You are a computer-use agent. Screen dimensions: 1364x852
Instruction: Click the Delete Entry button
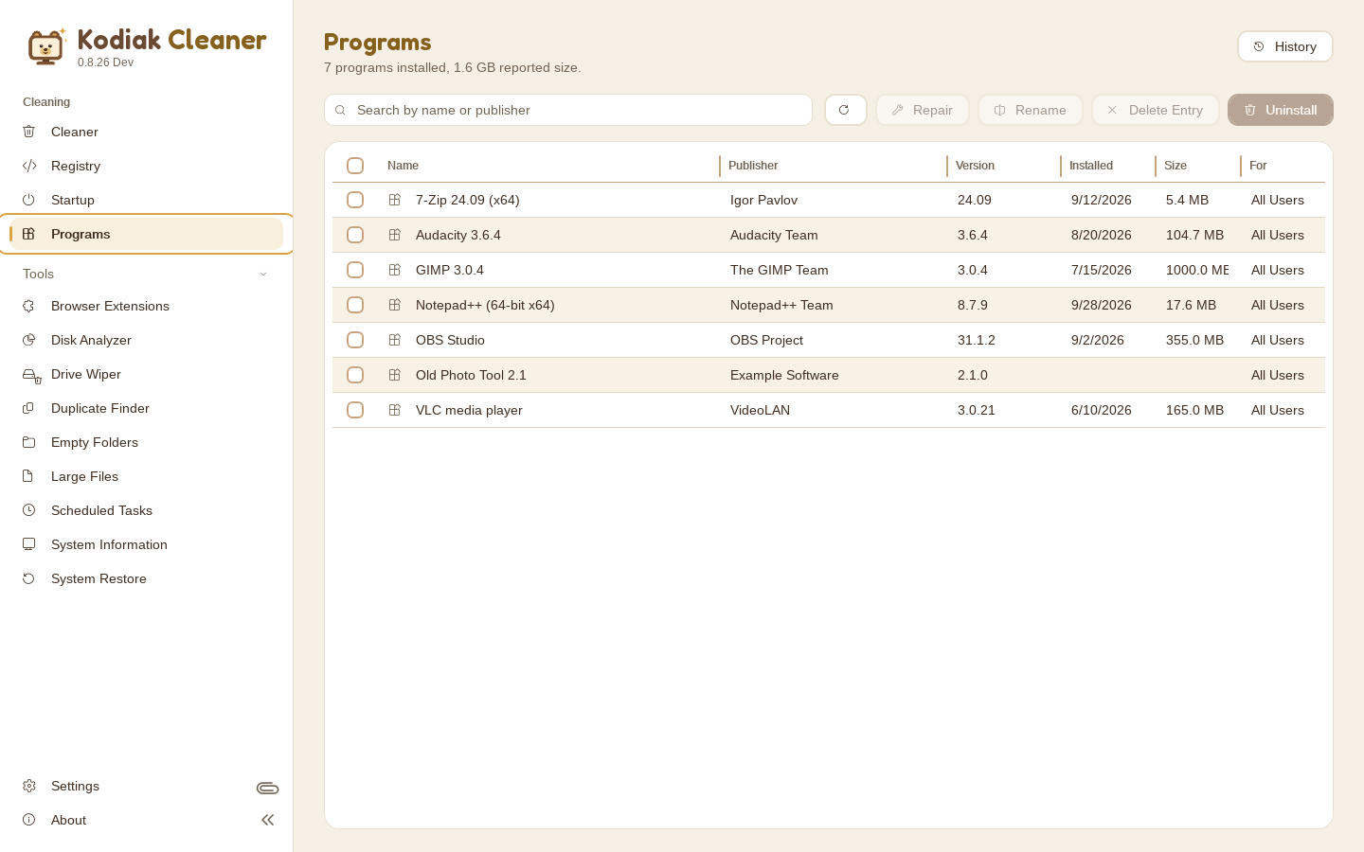[x=1156, y=110]
